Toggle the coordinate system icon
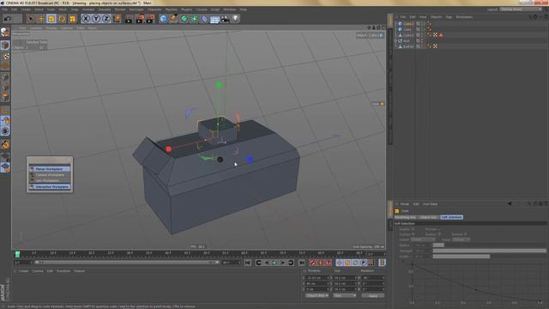 pyautogui.click(x=117, y=19)
